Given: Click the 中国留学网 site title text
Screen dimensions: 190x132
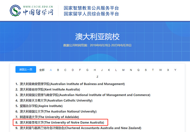Looking at the screenshot, I should click(38, 12).
